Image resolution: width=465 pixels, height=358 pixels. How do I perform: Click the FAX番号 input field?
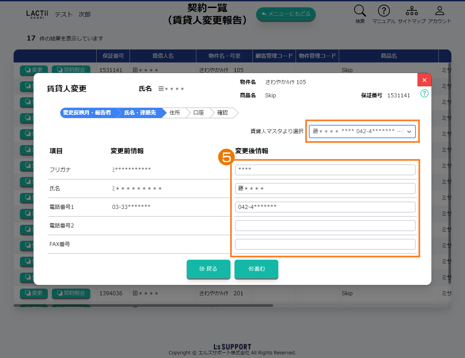click(325, 244)
